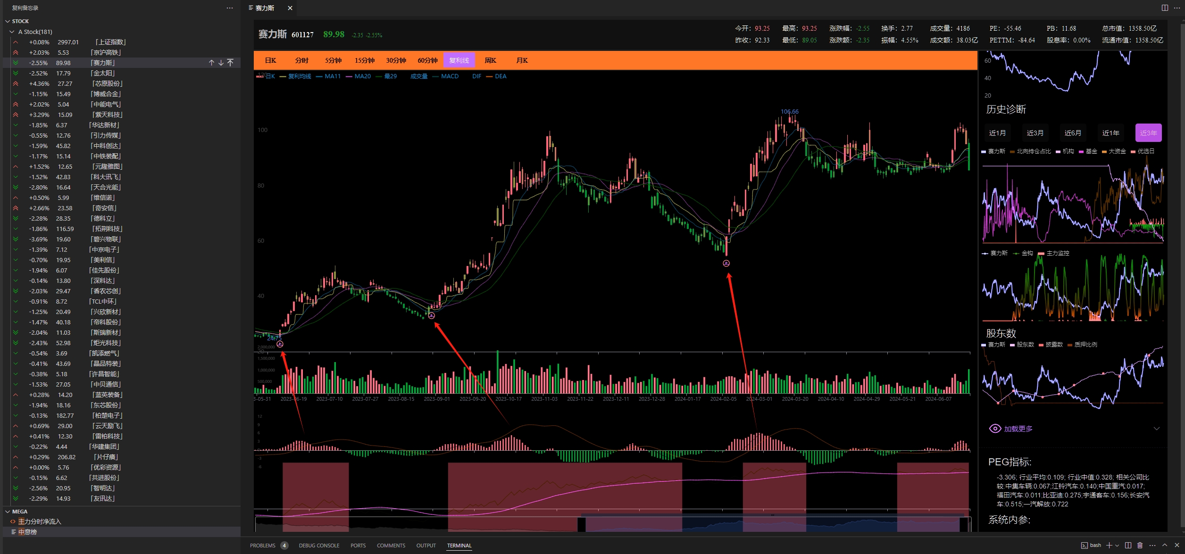Open 主力分时净流入 item
Viewport: 1185px width, 554px height.
pyautogui.click(x=40, y=521)
